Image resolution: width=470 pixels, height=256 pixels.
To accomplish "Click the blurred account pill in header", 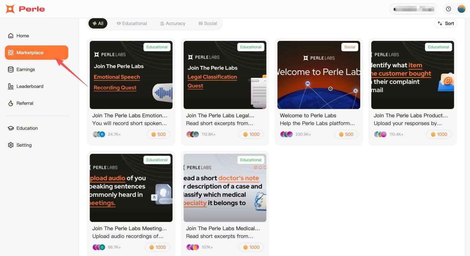I will [413, 9].
